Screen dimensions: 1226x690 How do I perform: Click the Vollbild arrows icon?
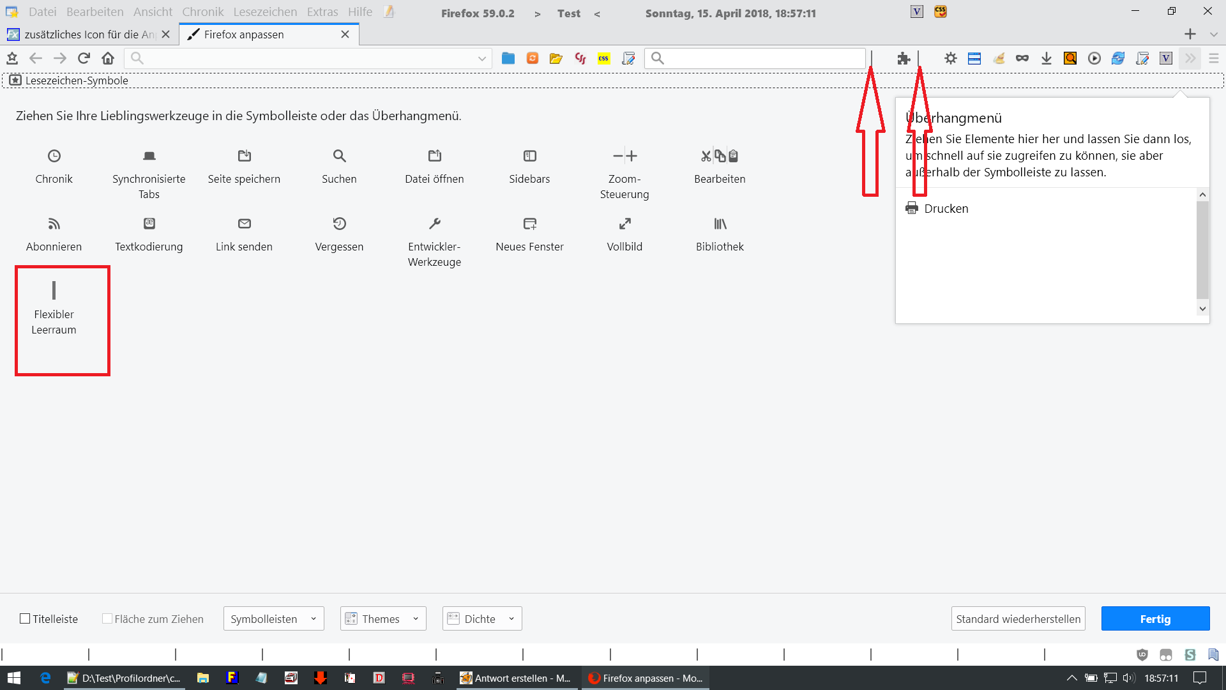click(x=624, y=224)
